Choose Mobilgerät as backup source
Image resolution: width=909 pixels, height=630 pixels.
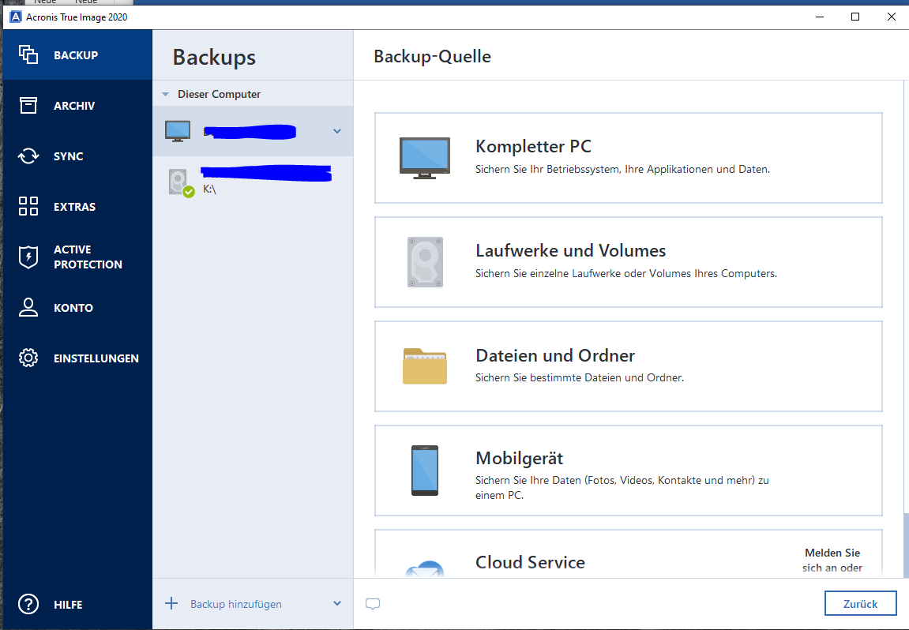coord(629,470)
